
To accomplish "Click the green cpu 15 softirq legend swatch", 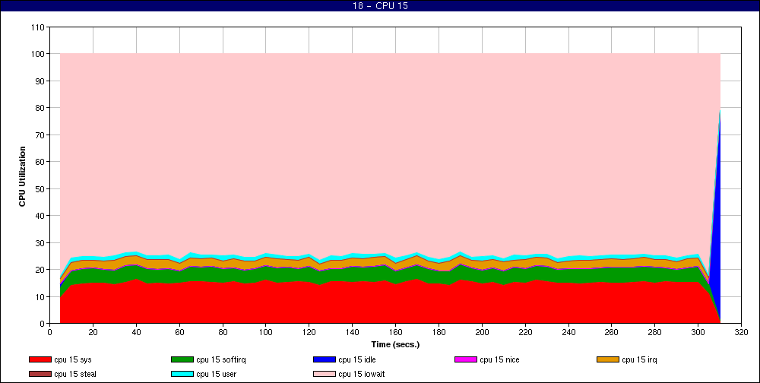I will click(x=182, y=359).
